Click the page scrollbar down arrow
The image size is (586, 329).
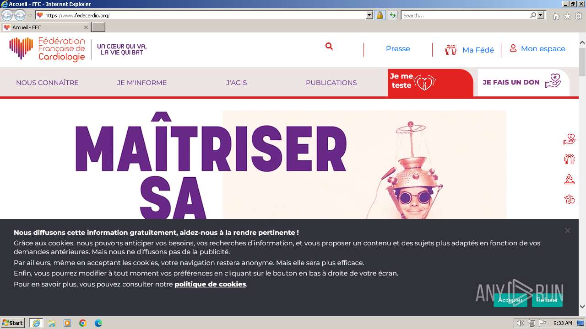582,307
